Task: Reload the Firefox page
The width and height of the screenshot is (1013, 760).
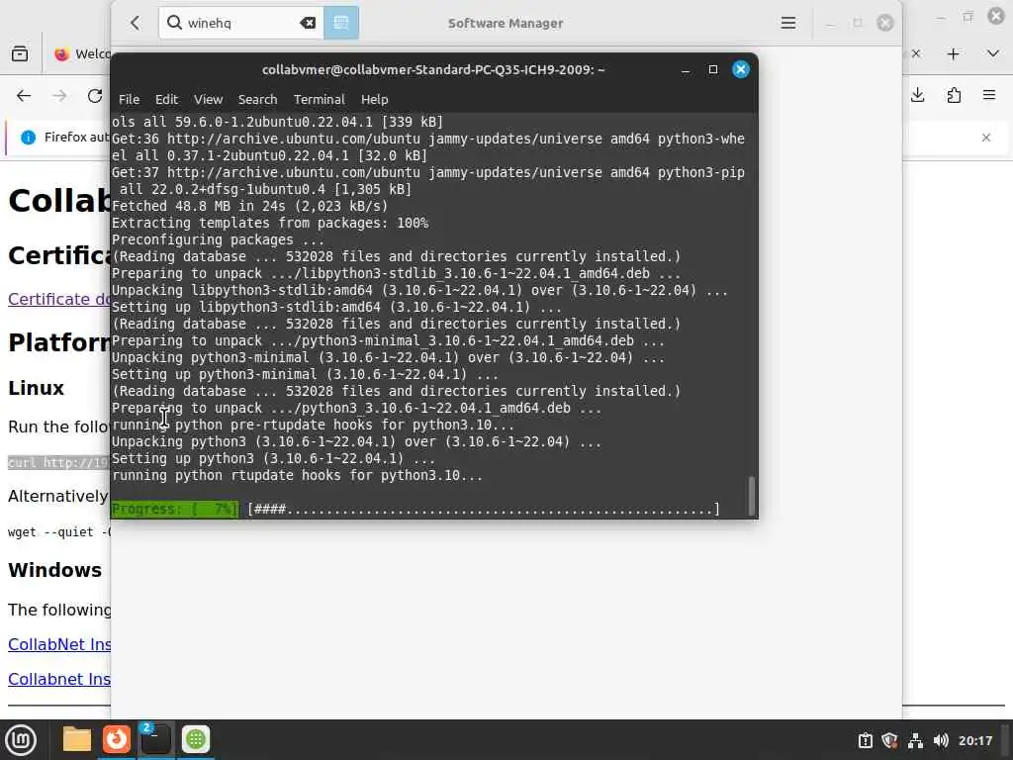Action: (x=95, y=96)
